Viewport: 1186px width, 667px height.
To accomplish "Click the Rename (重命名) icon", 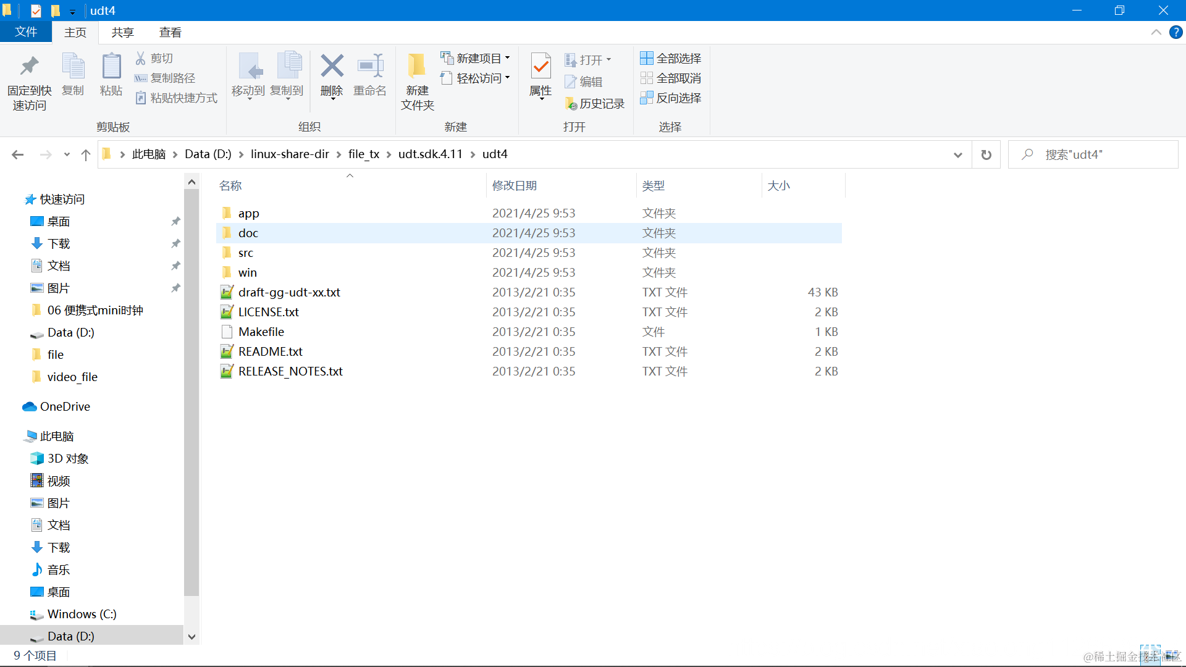I will point(370,67).
